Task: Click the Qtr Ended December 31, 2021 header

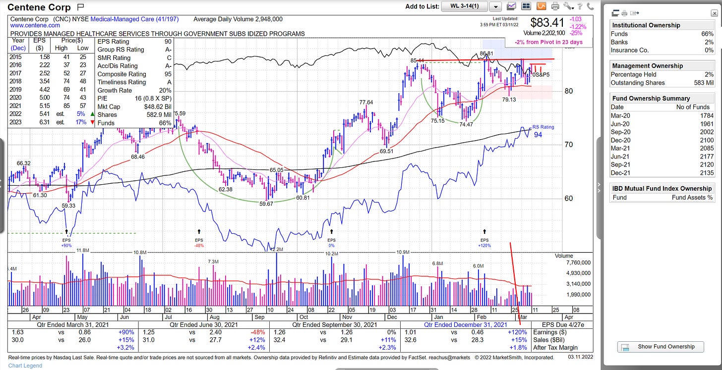Action: (x=465, y=324)
